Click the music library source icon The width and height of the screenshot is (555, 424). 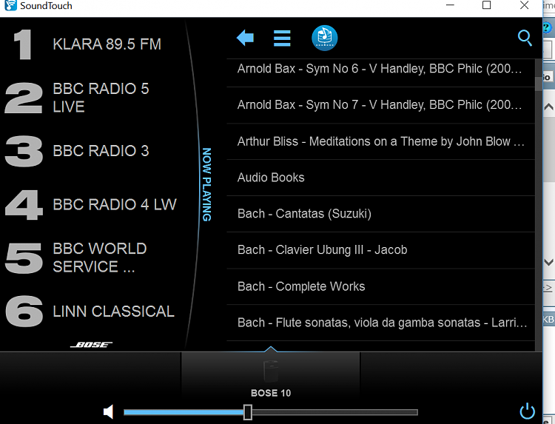tap(325, 38)
